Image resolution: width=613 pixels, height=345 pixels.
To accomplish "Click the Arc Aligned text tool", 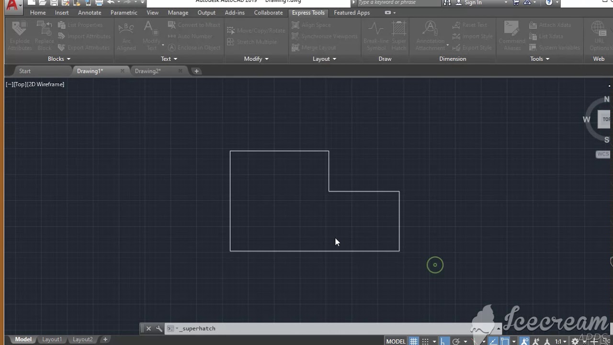I will pyautogui.click(x=126, y=36).
